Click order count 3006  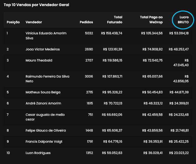(x=89, y=76)
